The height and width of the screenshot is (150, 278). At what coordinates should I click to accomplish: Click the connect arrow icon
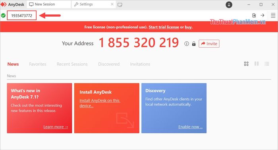pos(263,16)
